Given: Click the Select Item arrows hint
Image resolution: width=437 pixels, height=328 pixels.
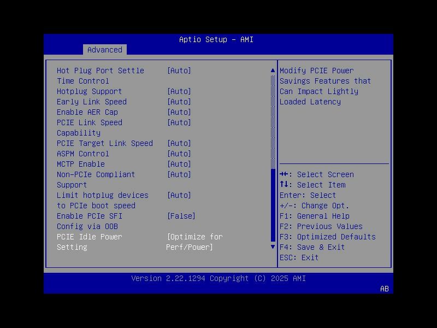Looking at the screenshot, I should (x=312, y=185).
